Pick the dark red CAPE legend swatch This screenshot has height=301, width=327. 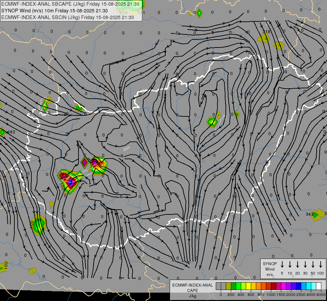point(274,286)
